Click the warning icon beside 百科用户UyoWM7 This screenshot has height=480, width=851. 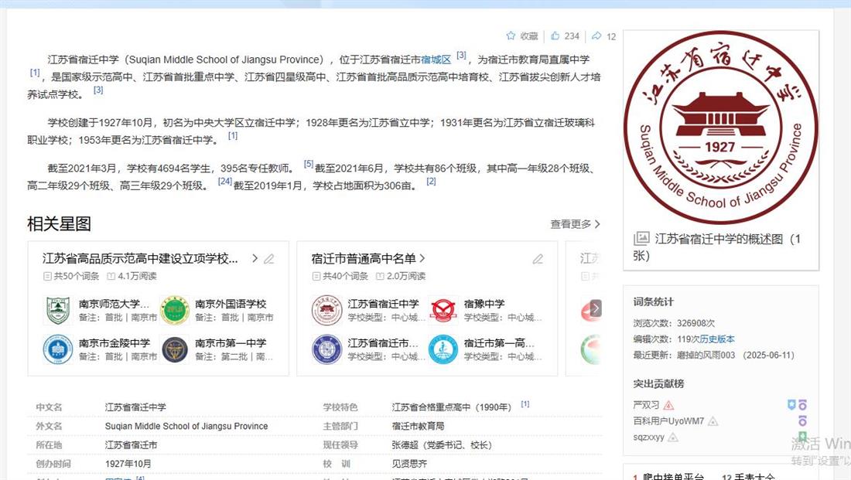[713, 421]
